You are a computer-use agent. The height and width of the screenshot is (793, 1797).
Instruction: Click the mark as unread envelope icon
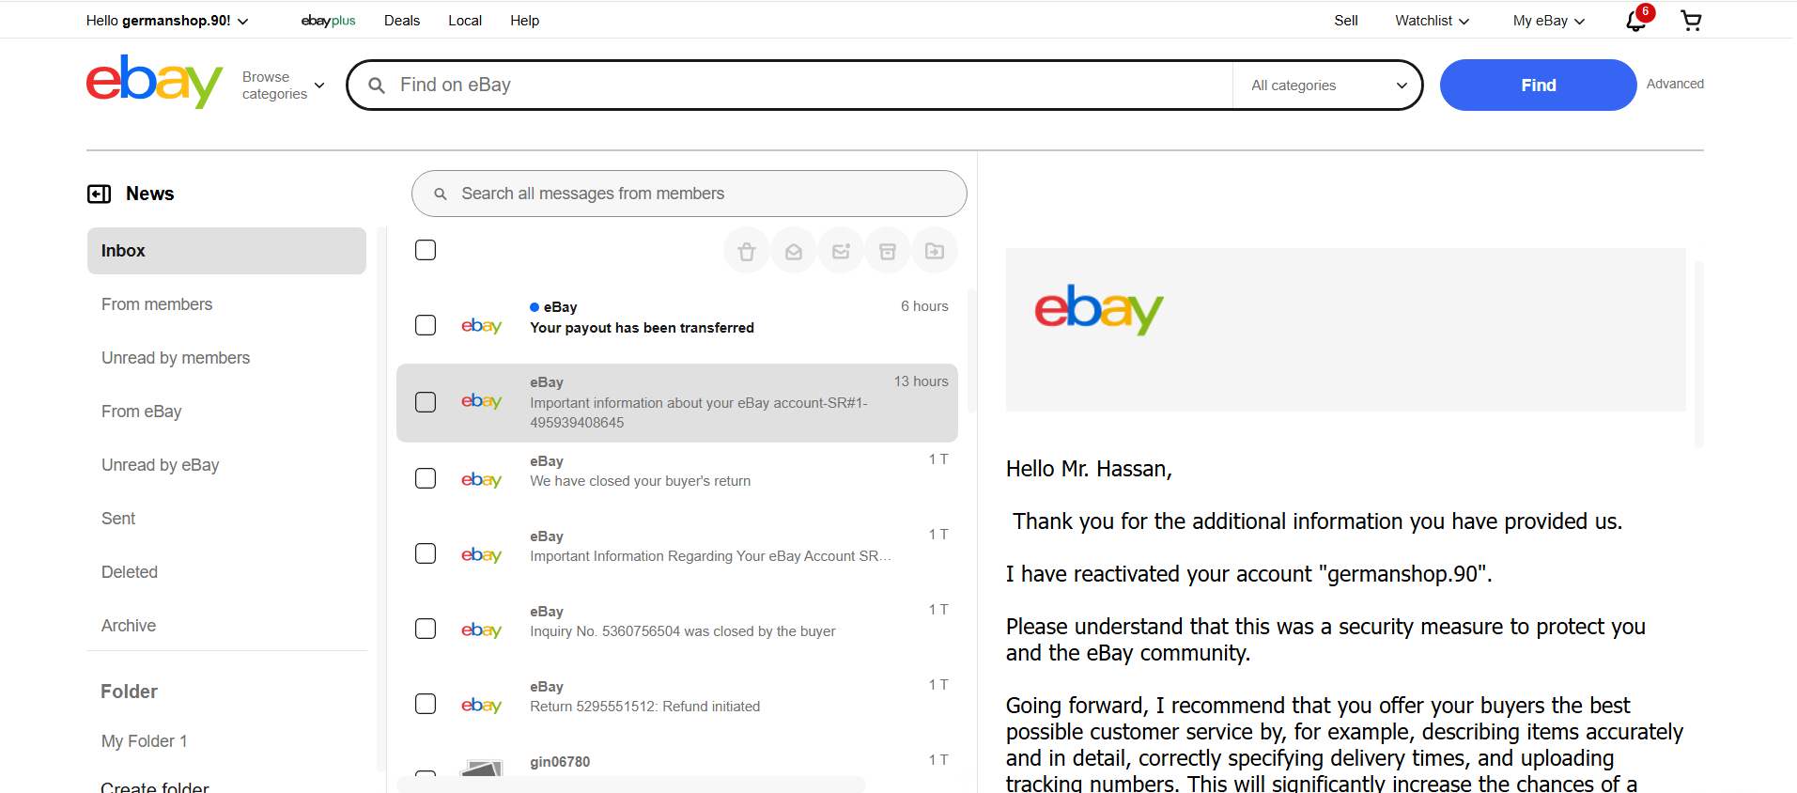tap(841, 251)
